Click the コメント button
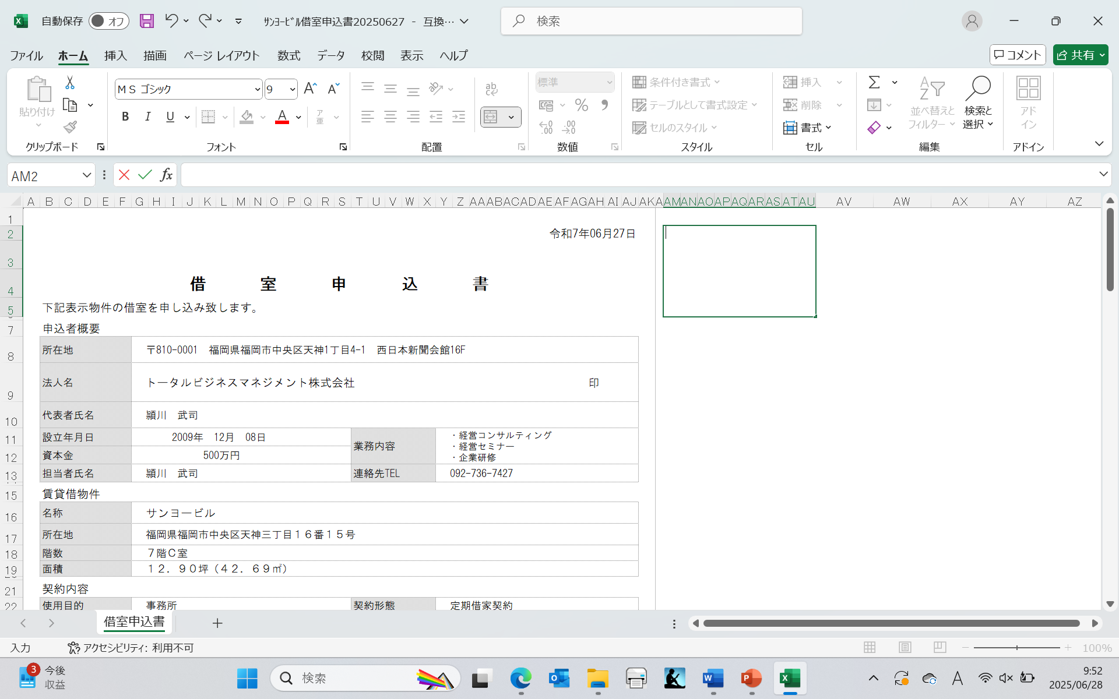 [x=1017, y=55]
